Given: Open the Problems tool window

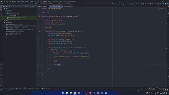Looking at the screenshot, I should [x=12, y=88].
